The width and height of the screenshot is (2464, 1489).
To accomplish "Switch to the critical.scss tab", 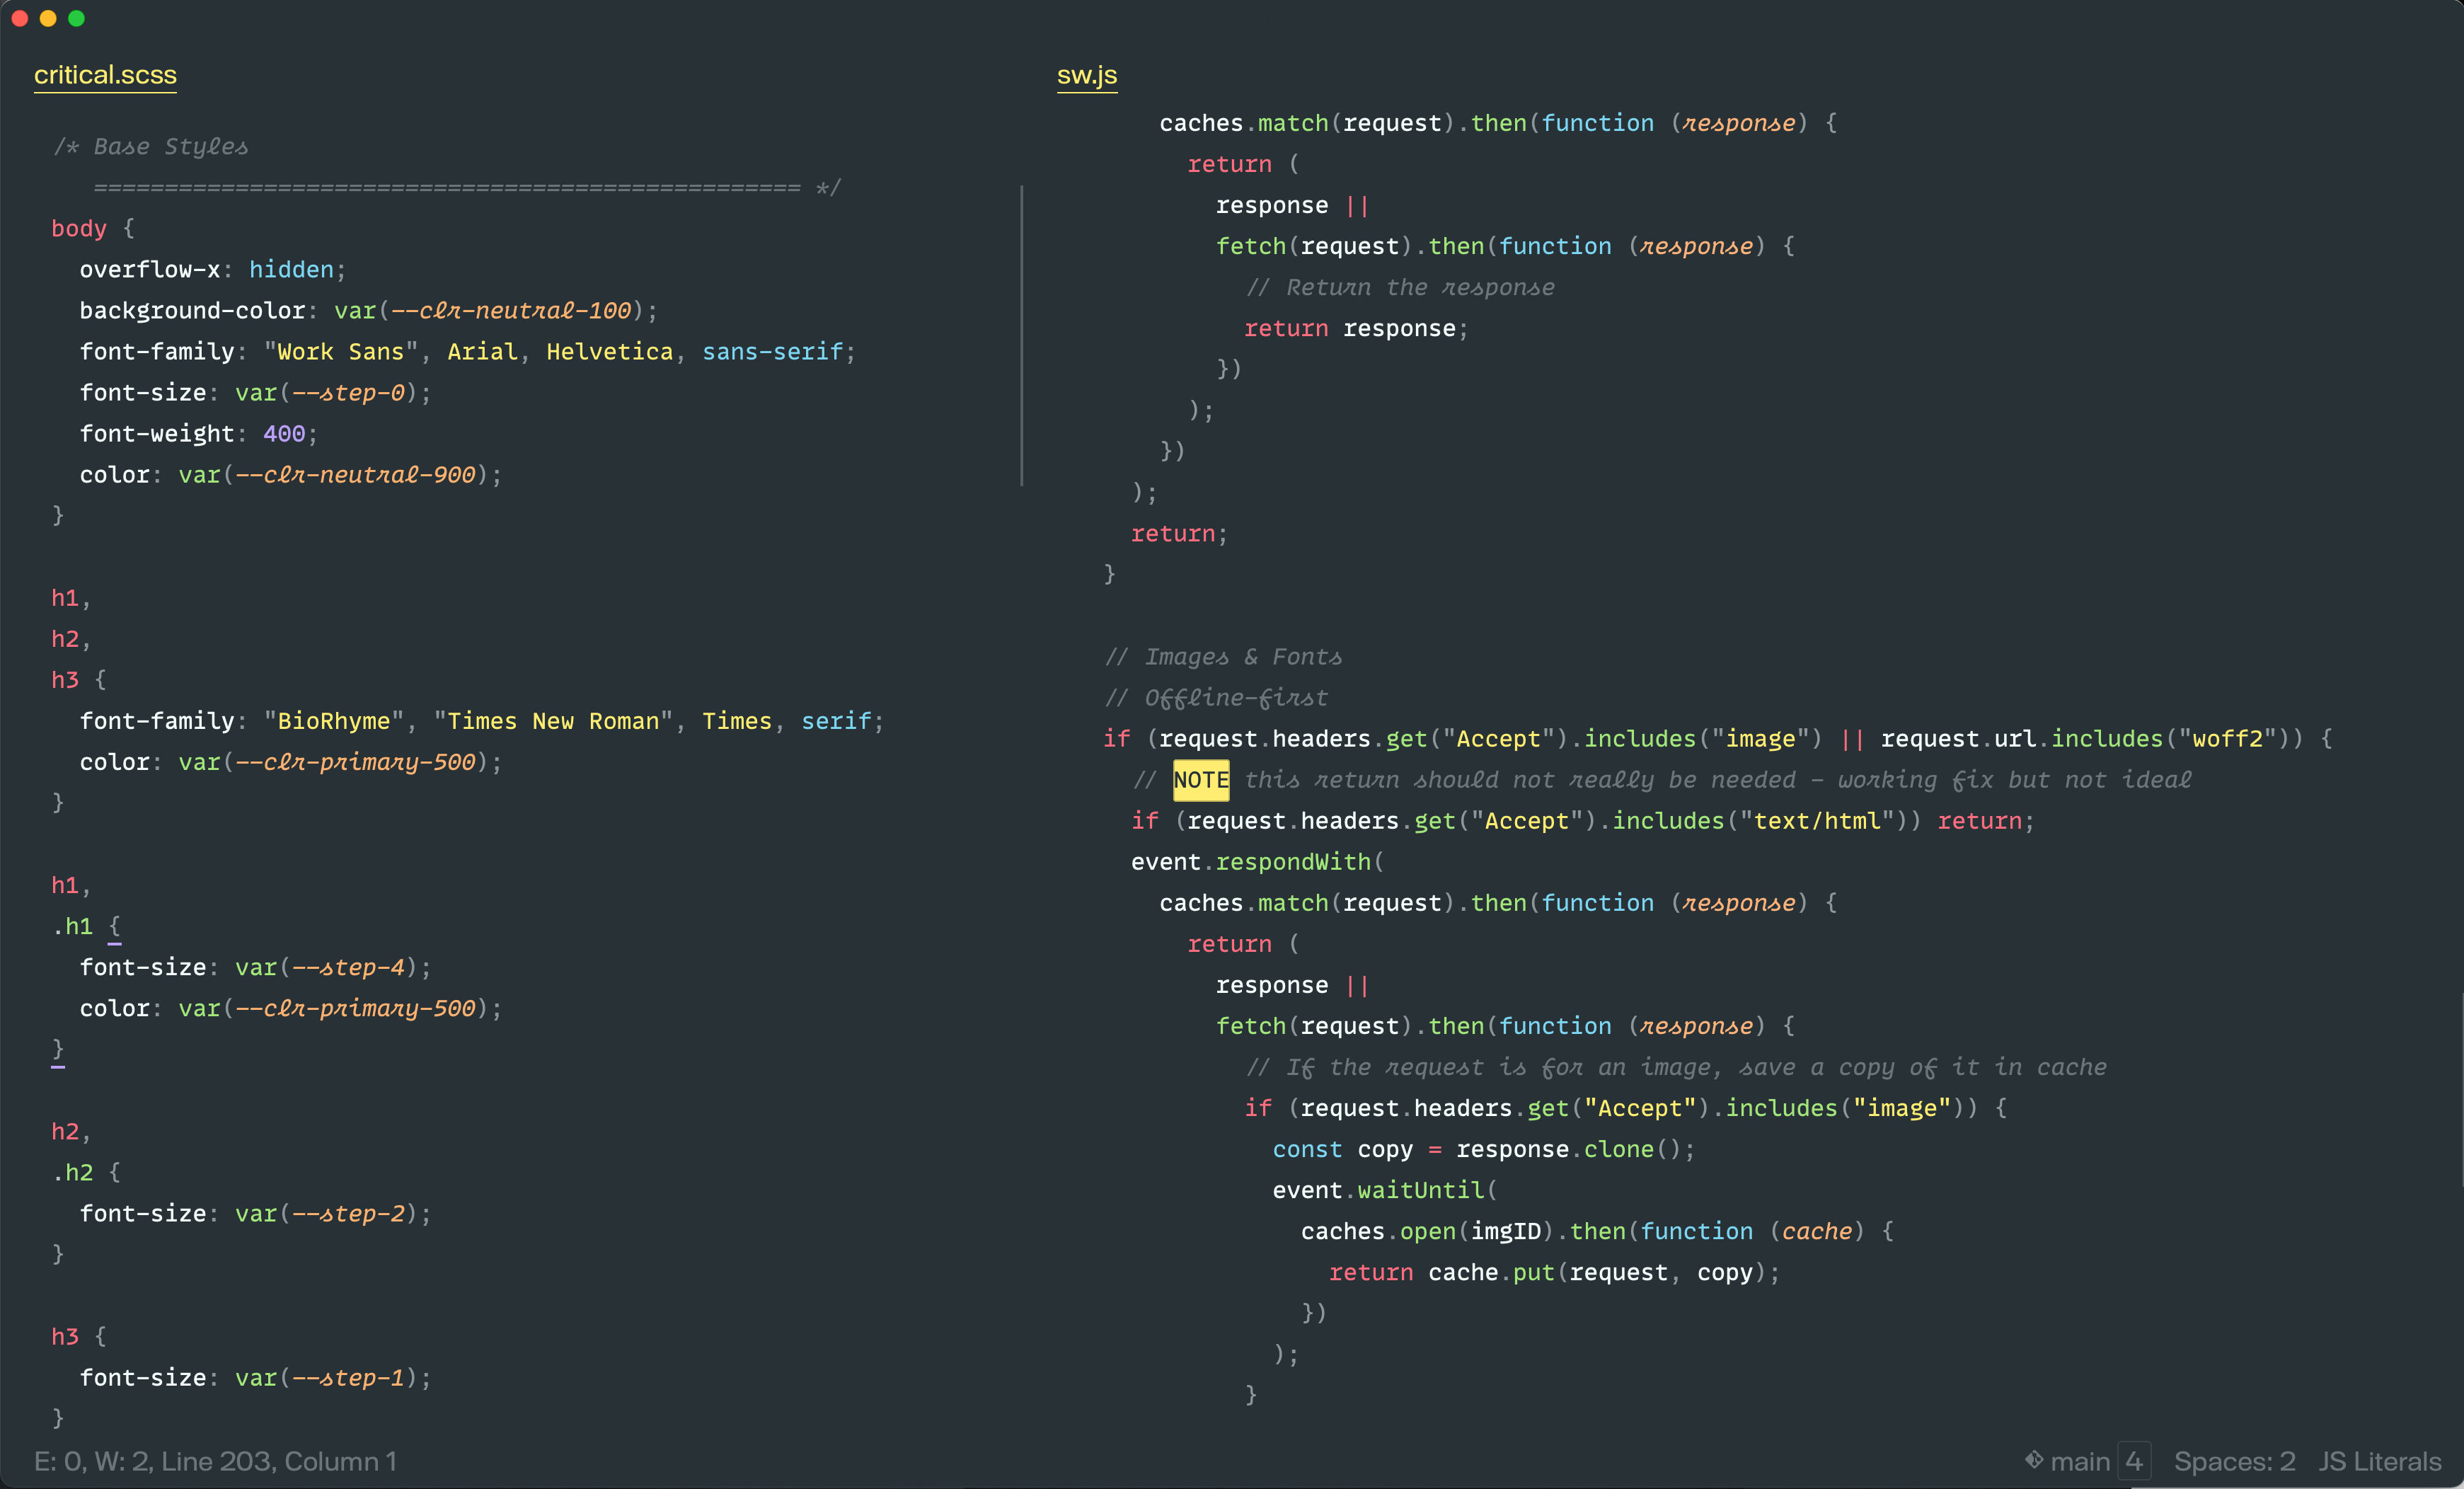I will 105,75.
